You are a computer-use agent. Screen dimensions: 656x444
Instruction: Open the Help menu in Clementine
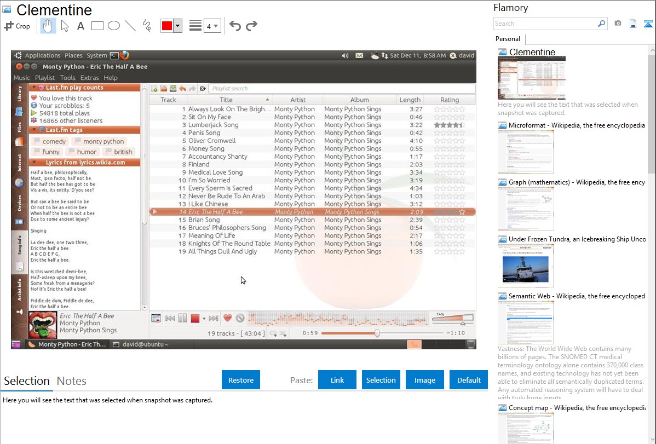pos(111,78)
